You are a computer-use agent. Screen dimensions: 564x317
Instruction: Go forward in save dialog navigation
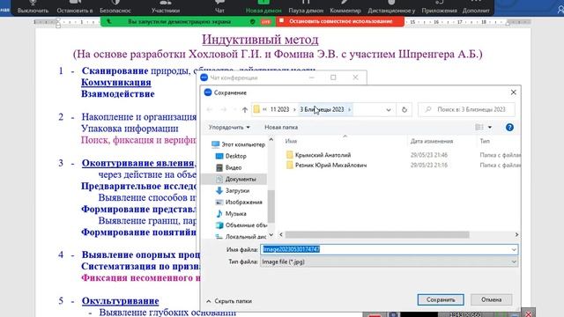[x=223, y=109]
